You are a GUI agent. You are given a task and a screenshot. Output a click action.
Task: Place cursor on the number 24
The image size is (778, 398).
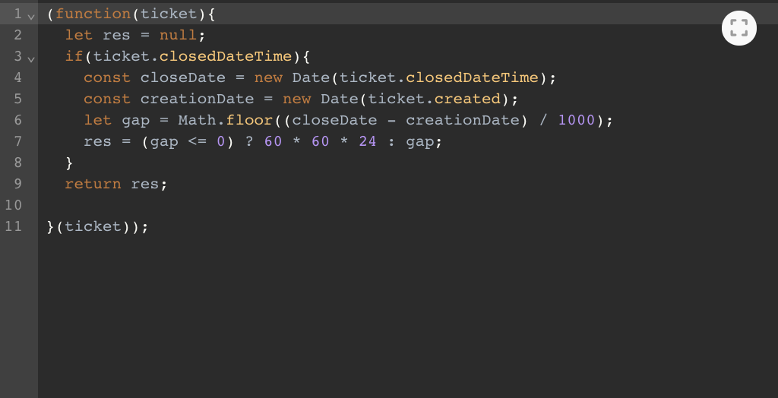pyautogui.click(x=368, y=142)
